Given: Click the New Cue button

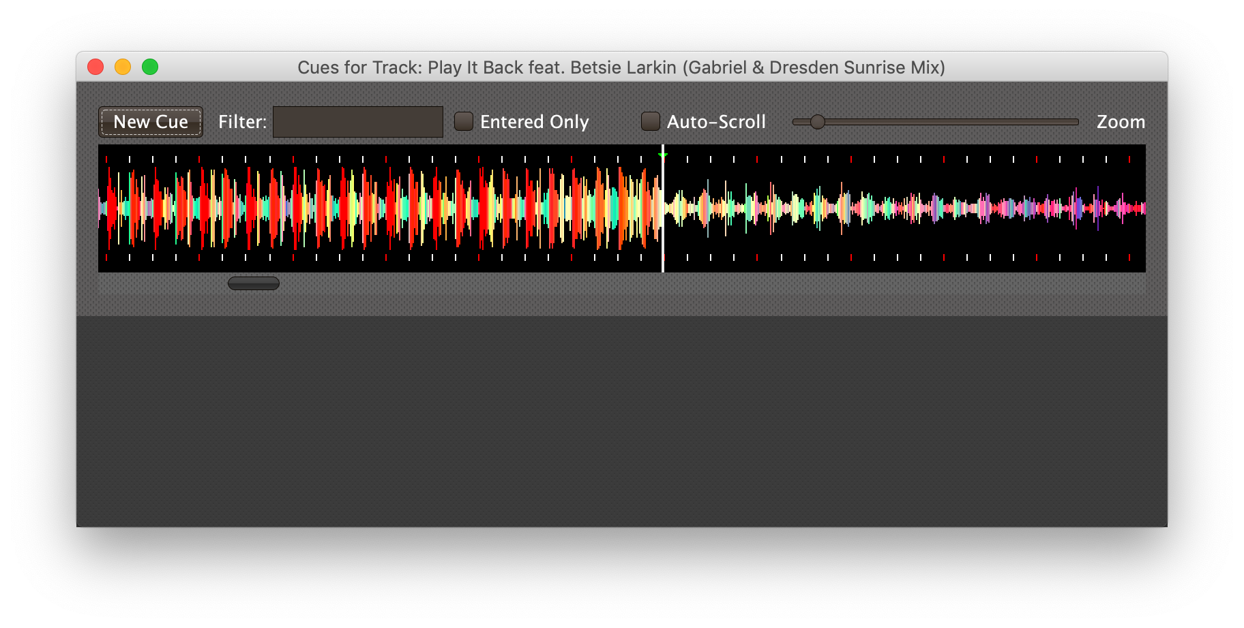Looking at the screenshot, I should click(x=151, y=122).
